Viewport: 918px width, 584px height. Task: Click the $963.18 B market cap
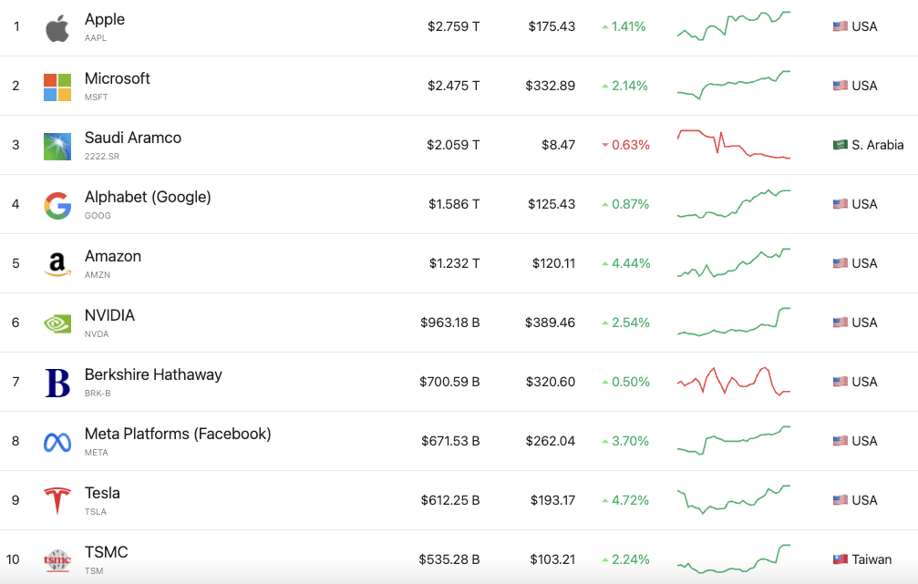point(450,323)
